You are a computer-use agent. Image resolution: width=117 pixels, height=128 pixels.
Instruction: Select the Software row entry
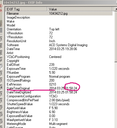pos(59,45)
